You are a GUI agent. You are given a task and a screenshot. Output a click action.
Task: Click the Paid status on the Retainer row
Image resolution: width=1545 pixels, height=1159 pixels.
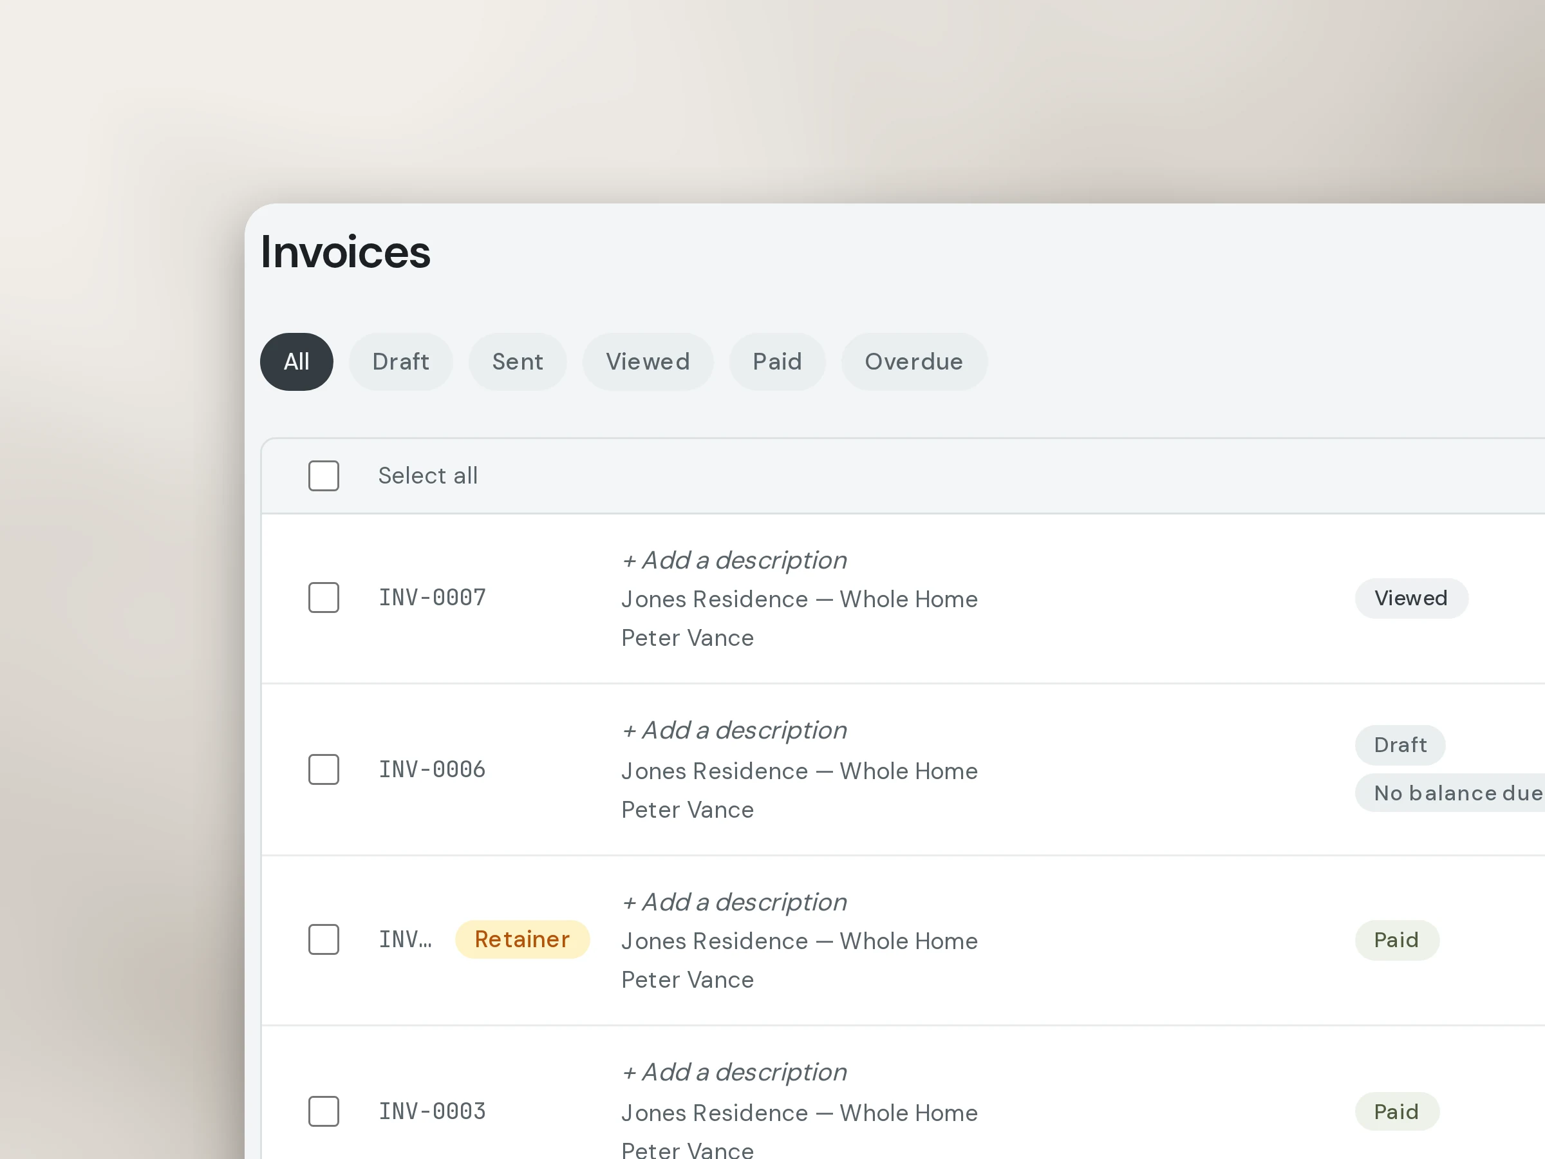tap(1397, 939)
